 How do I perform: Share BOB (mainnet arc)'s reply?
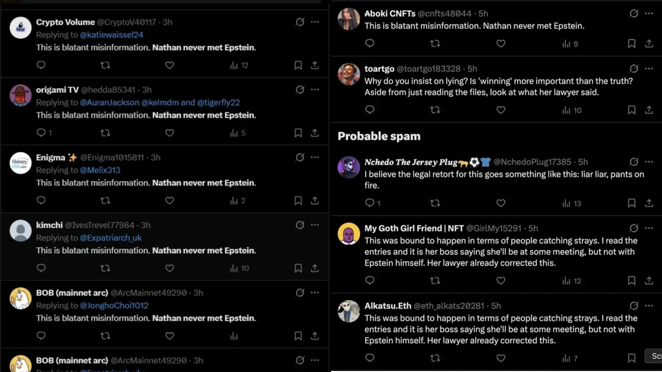pyautogui.click(x=315, y=336)
